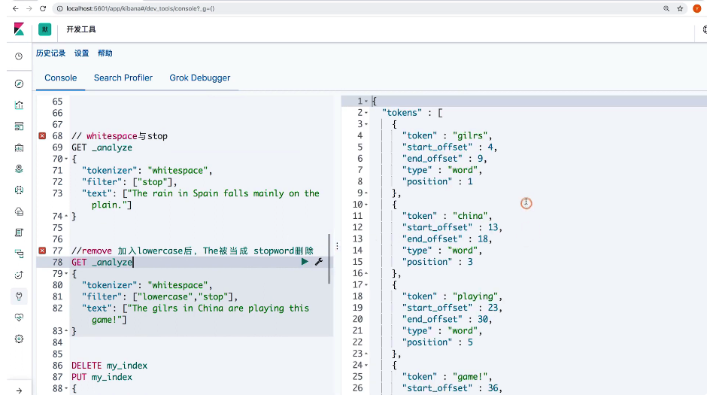Switch to the Search Profiler tab
707x395 pixels.
[123, 77]
